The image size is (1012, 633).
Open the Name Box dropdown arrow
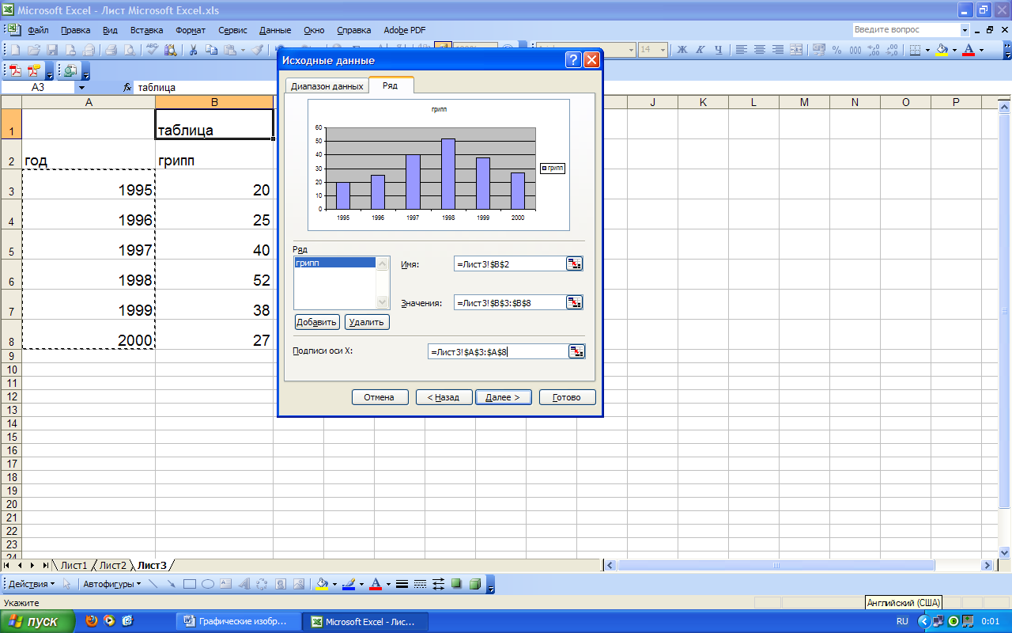tap(81, 88)
